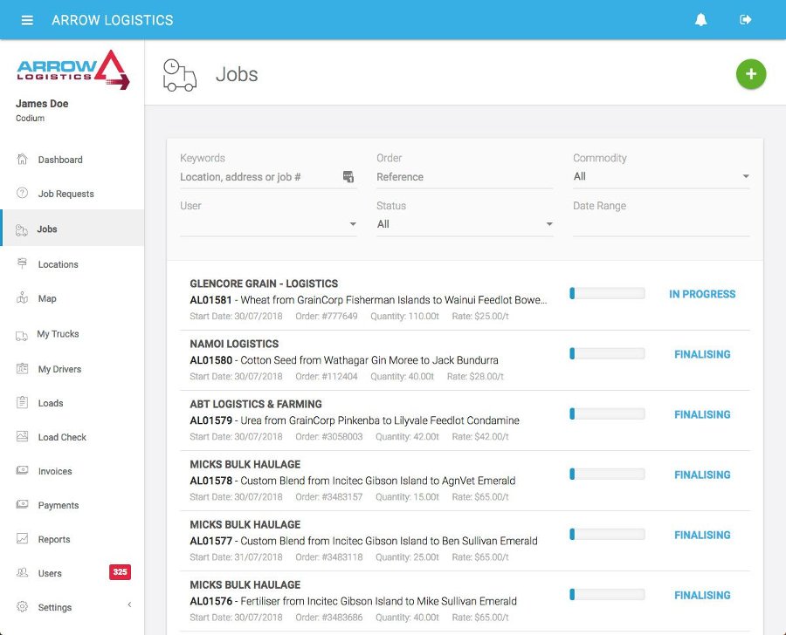Click FINALISING status of AL01579
Viewport: 786px width, 635px height.
tap(702, 414)
